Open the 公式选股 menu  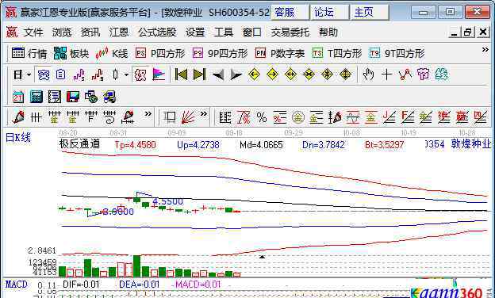pyautogui.click(x=157, y=32)
